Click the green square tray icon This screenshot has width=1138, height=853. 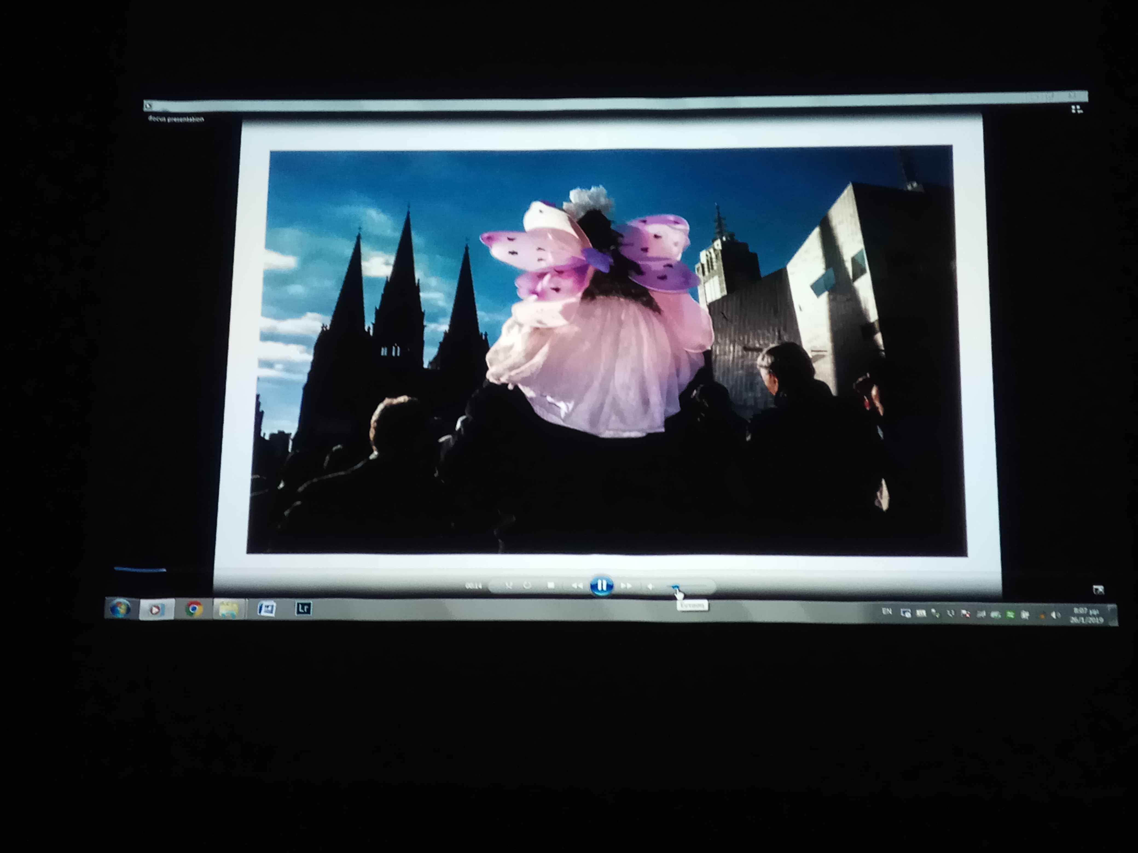coord(1011,614)
